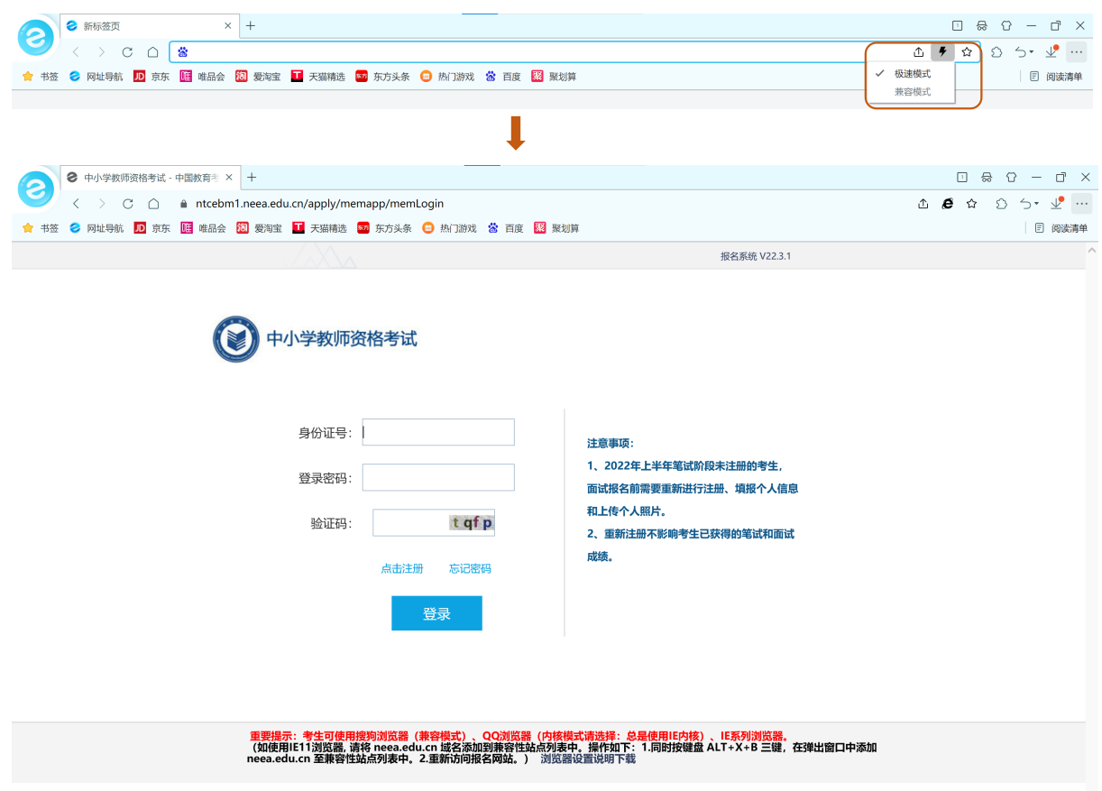Click the lightning speed-mode icon in 新标签页 window
The image size is (1102, 791).
click(942, 52)
